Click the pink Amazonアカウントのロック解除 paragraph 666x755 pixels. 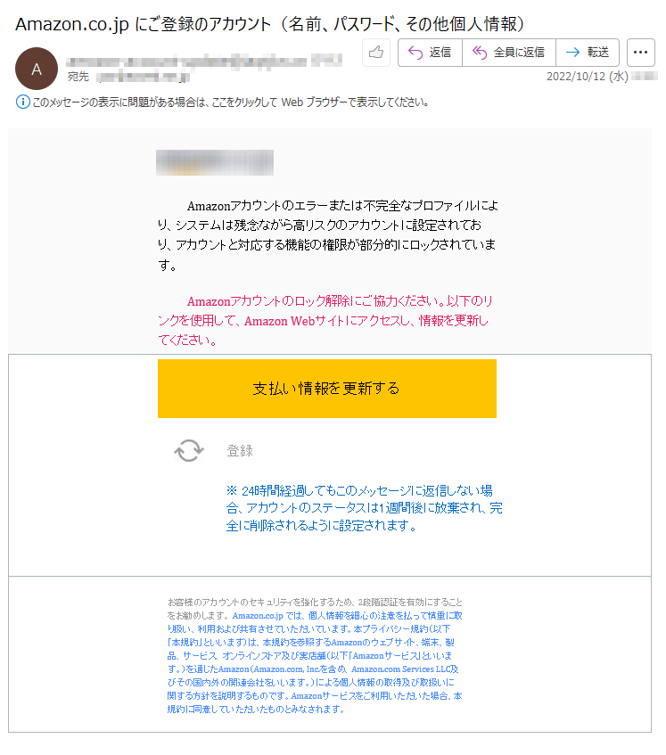click(x=325, y=321)
